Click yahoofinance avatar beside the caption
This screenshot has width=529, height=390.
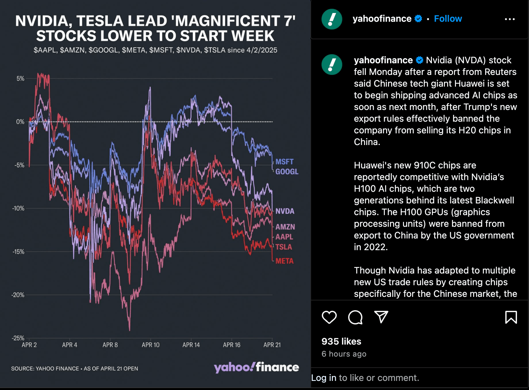point(332,65)
